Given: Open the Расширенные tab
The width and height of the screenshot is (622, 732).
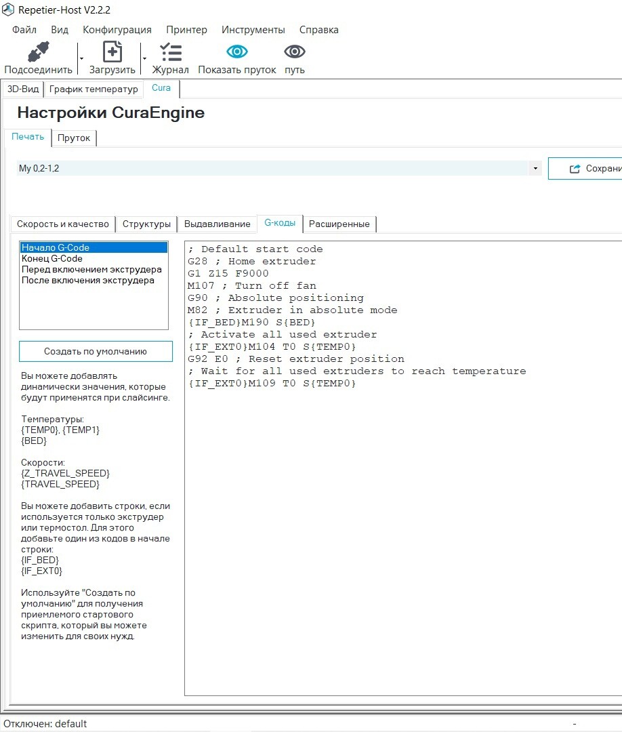Looking at the screenshot, I should [x=339, y=224].
